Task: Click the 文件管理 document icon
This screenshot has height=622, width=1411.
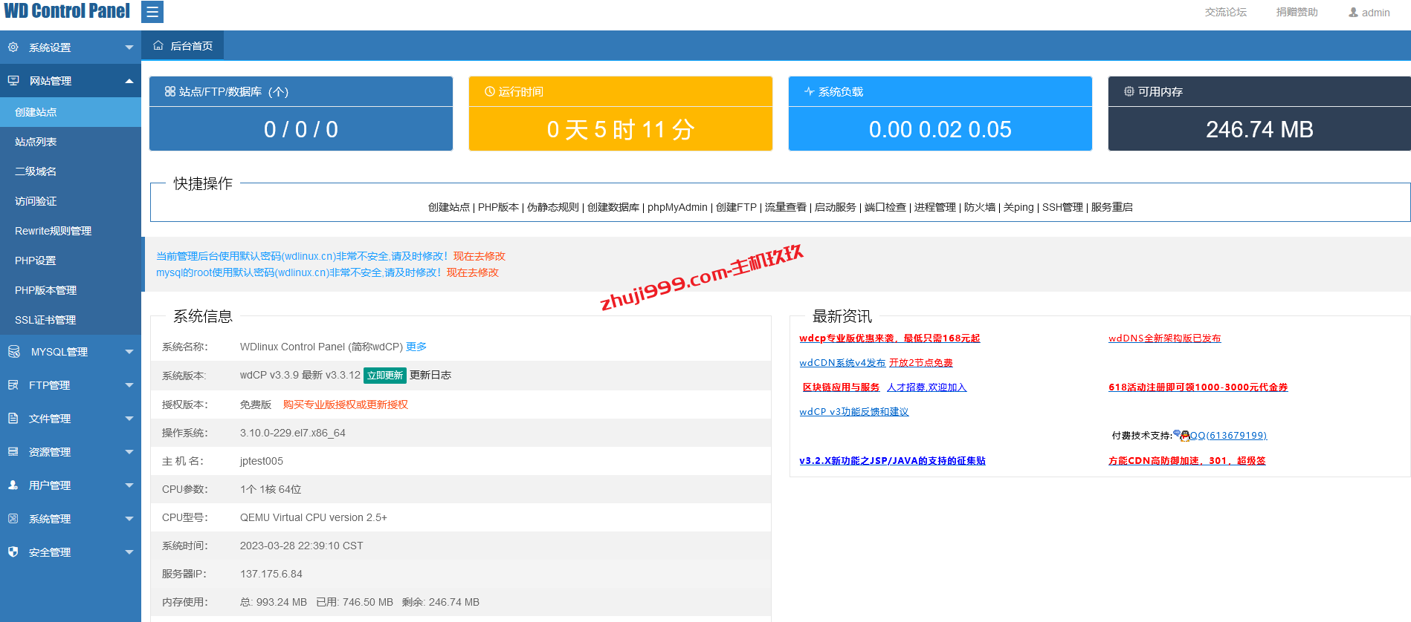Action: [13, 418]
